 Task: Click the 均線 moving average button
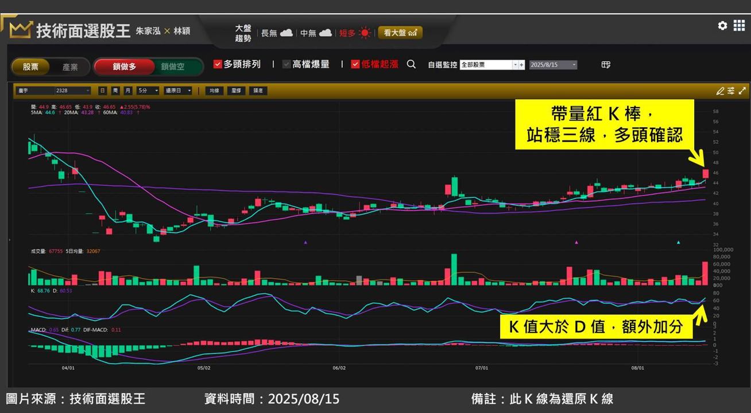tap(214, 91)
